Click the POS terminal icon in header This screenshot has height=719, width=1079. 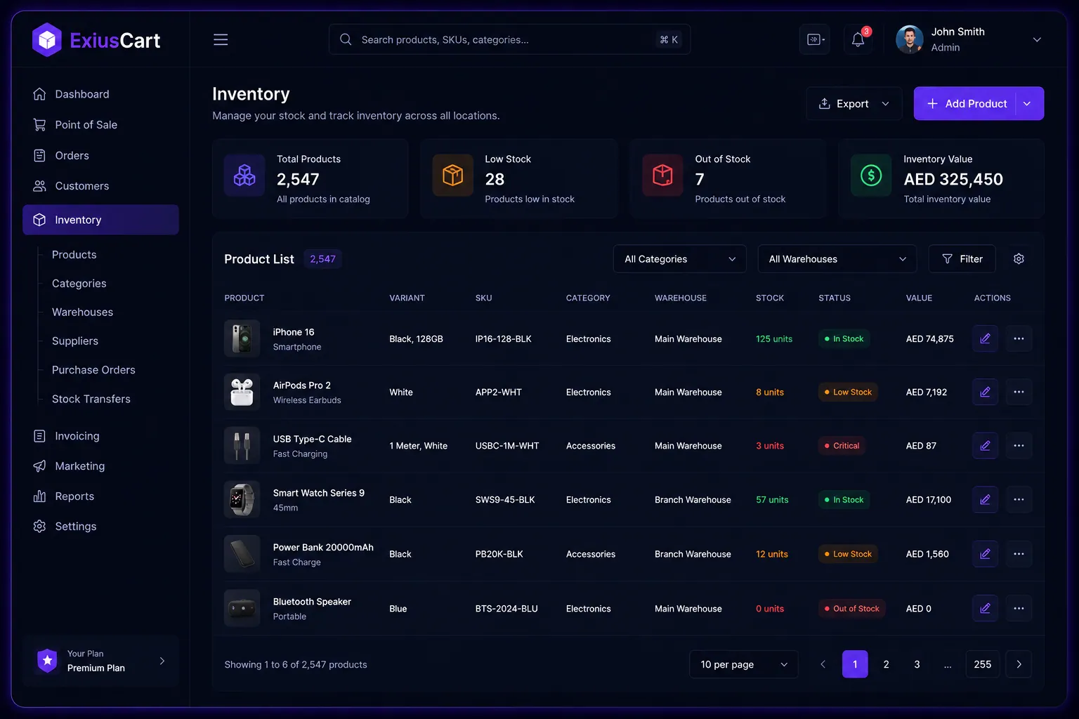click(815, 40)
